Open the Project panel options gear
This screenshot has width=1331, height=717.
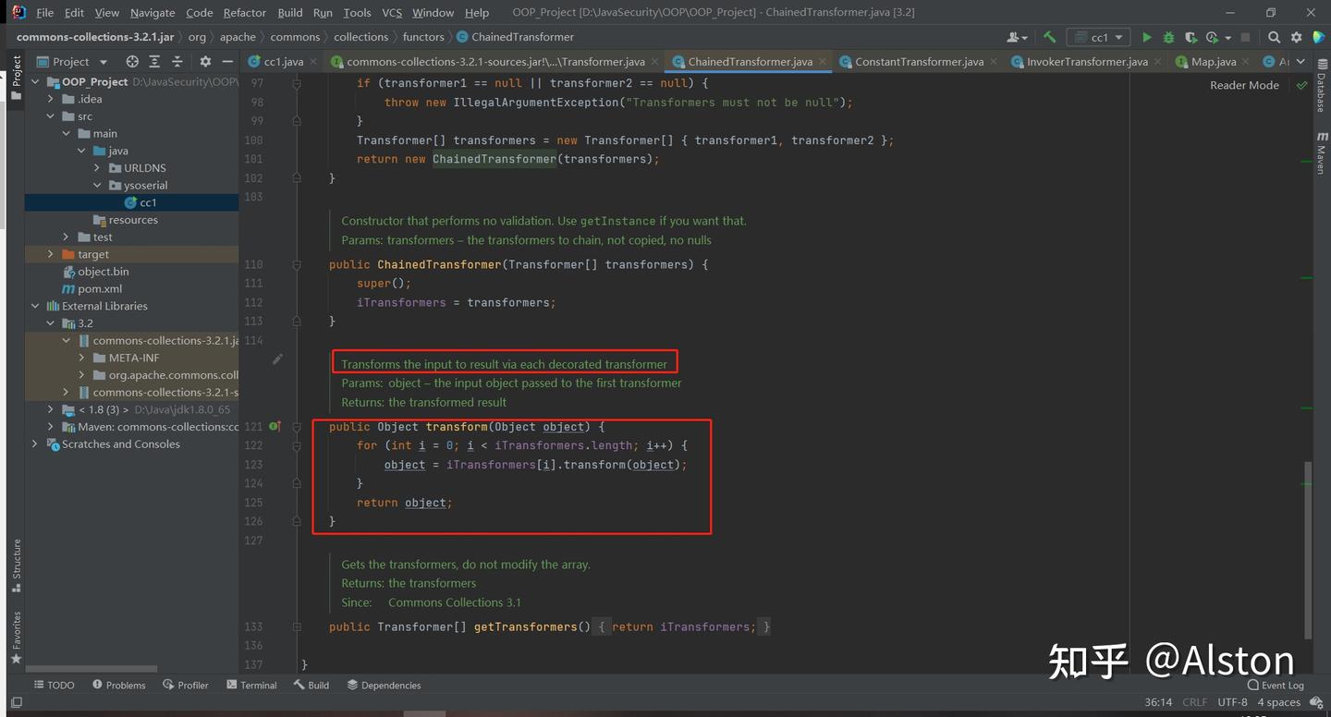click(205, 62)
